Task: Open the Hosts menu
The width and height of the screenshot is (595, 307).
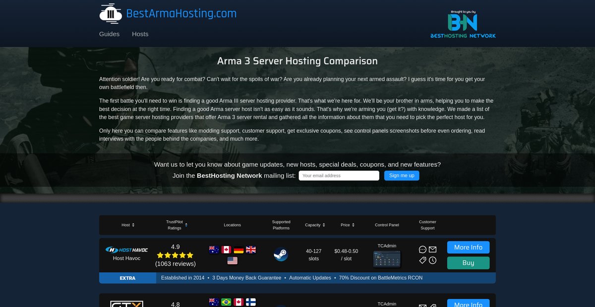Action: pos(140,34)
